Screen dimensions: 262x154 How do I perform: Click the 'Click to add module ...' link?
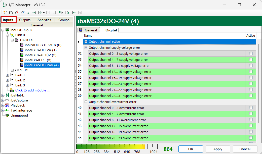point(33,90)
